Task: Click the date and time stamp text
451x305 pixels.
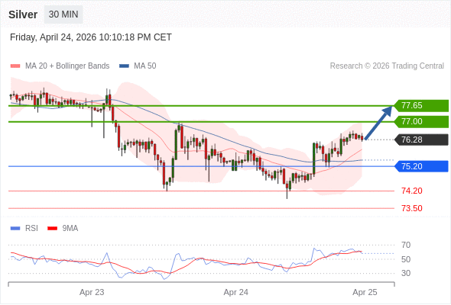Action: pyautogui.click(x=91, y=37)
